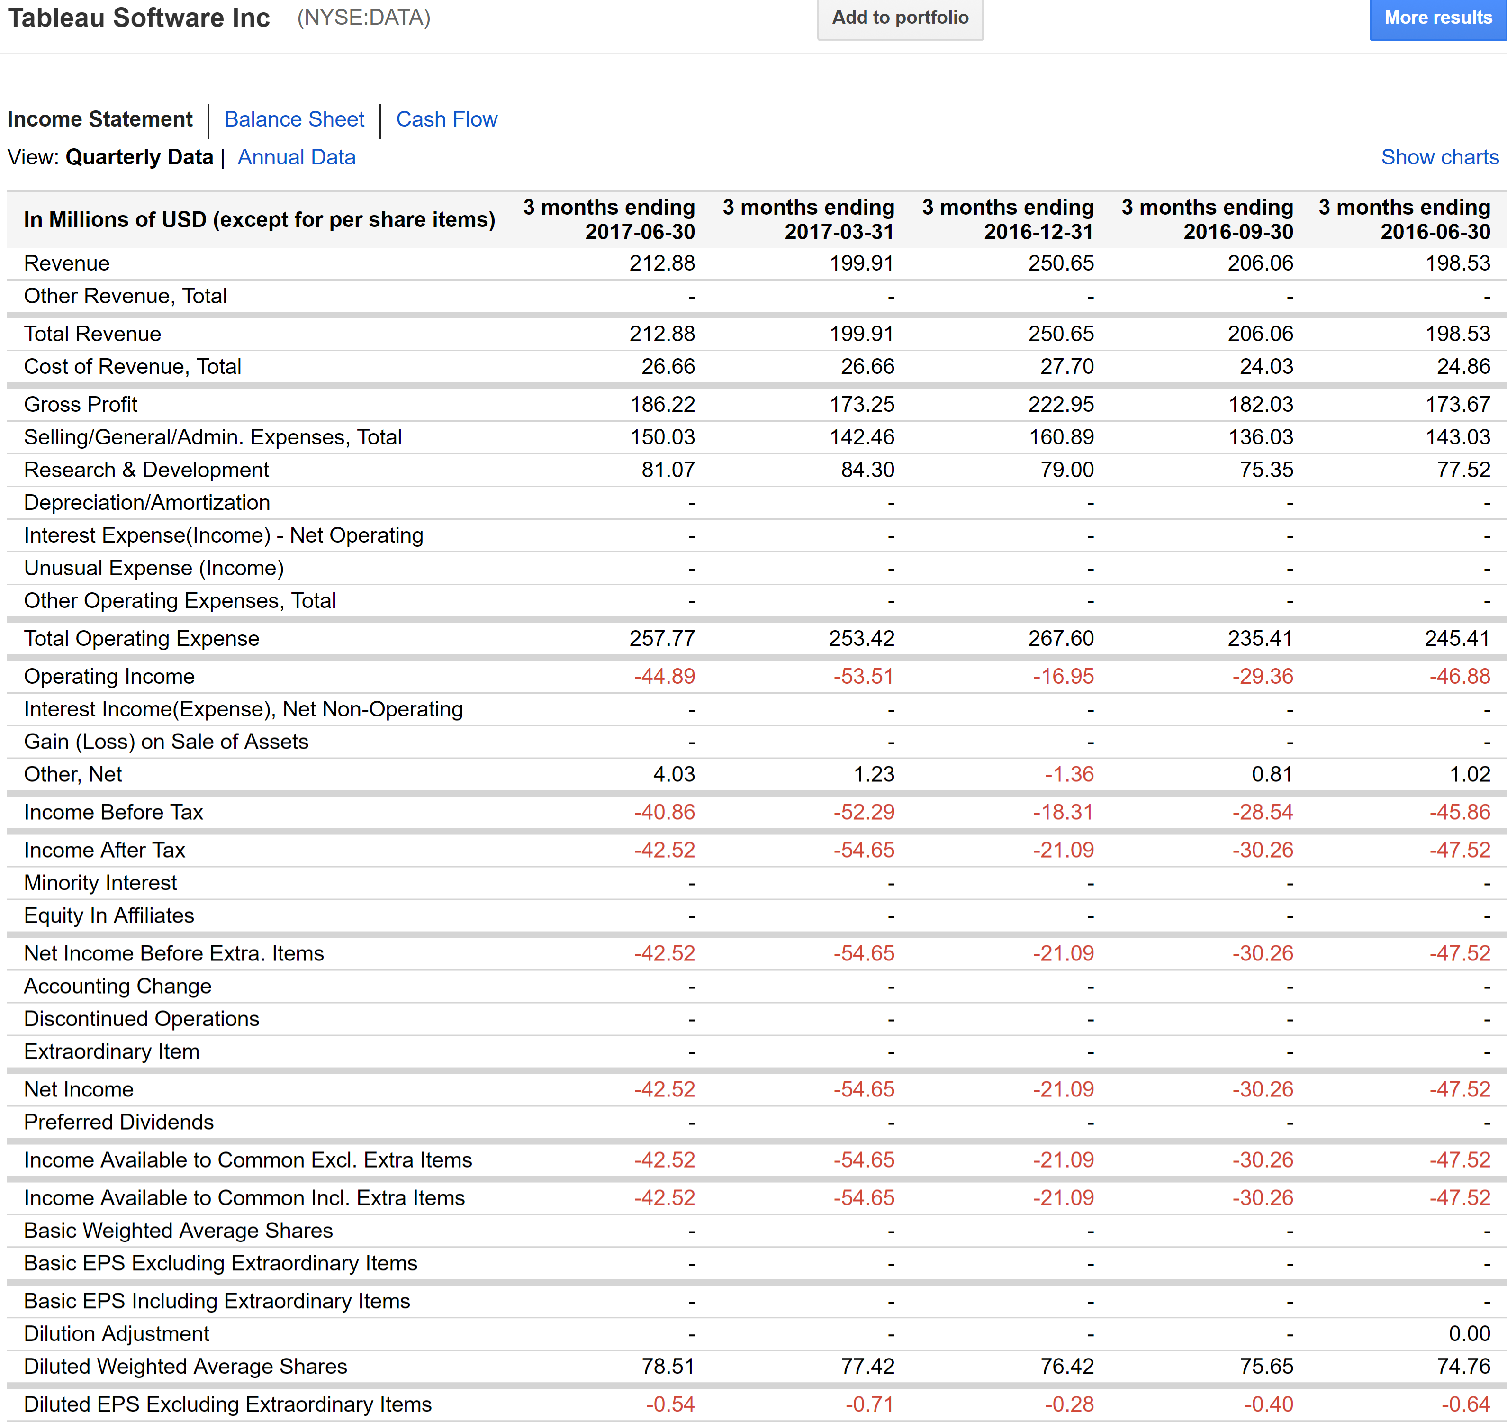1507x1422 pixels.
Task: Click Dilution Adjustment value 0.00
Action: pyautogui.click(x=1469, y=1334)
